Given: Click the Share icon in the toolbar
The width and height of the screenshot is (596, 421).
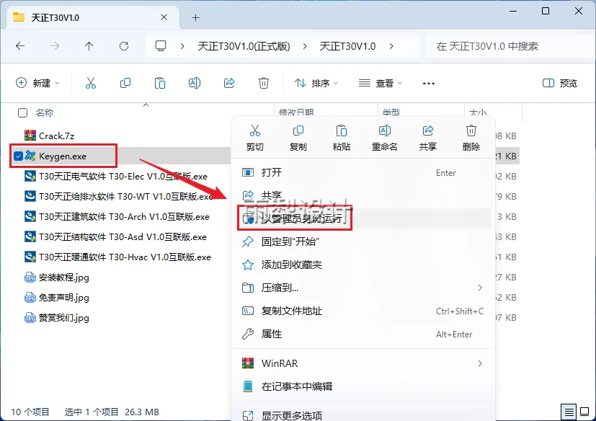Looking at the screenshot, I should 229,83.
